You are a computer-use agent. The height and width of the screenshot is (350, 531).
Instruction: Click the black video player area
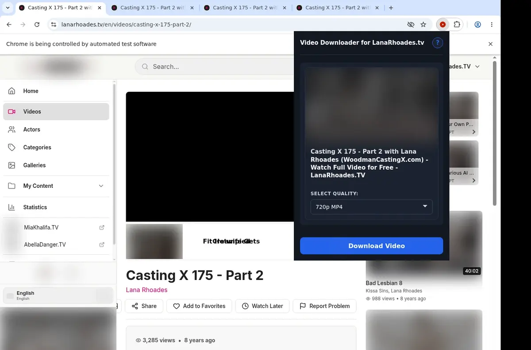coord(210,156)
